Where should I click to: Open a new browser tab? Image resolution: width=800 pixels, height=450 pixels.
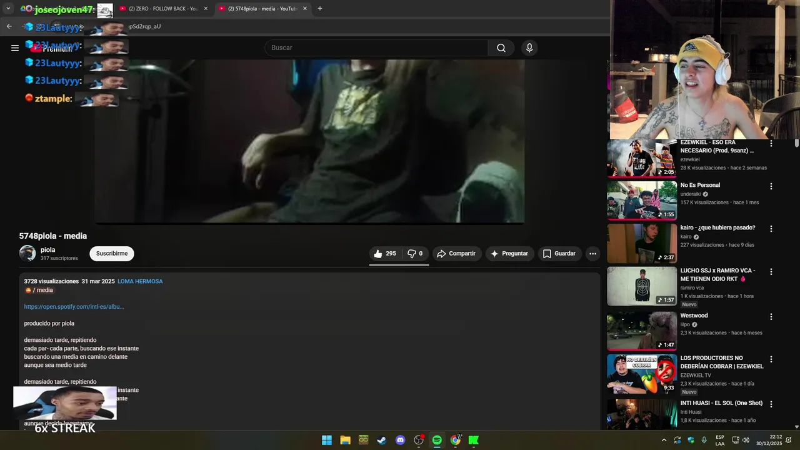pyautogui.click(x=320, y=9)
